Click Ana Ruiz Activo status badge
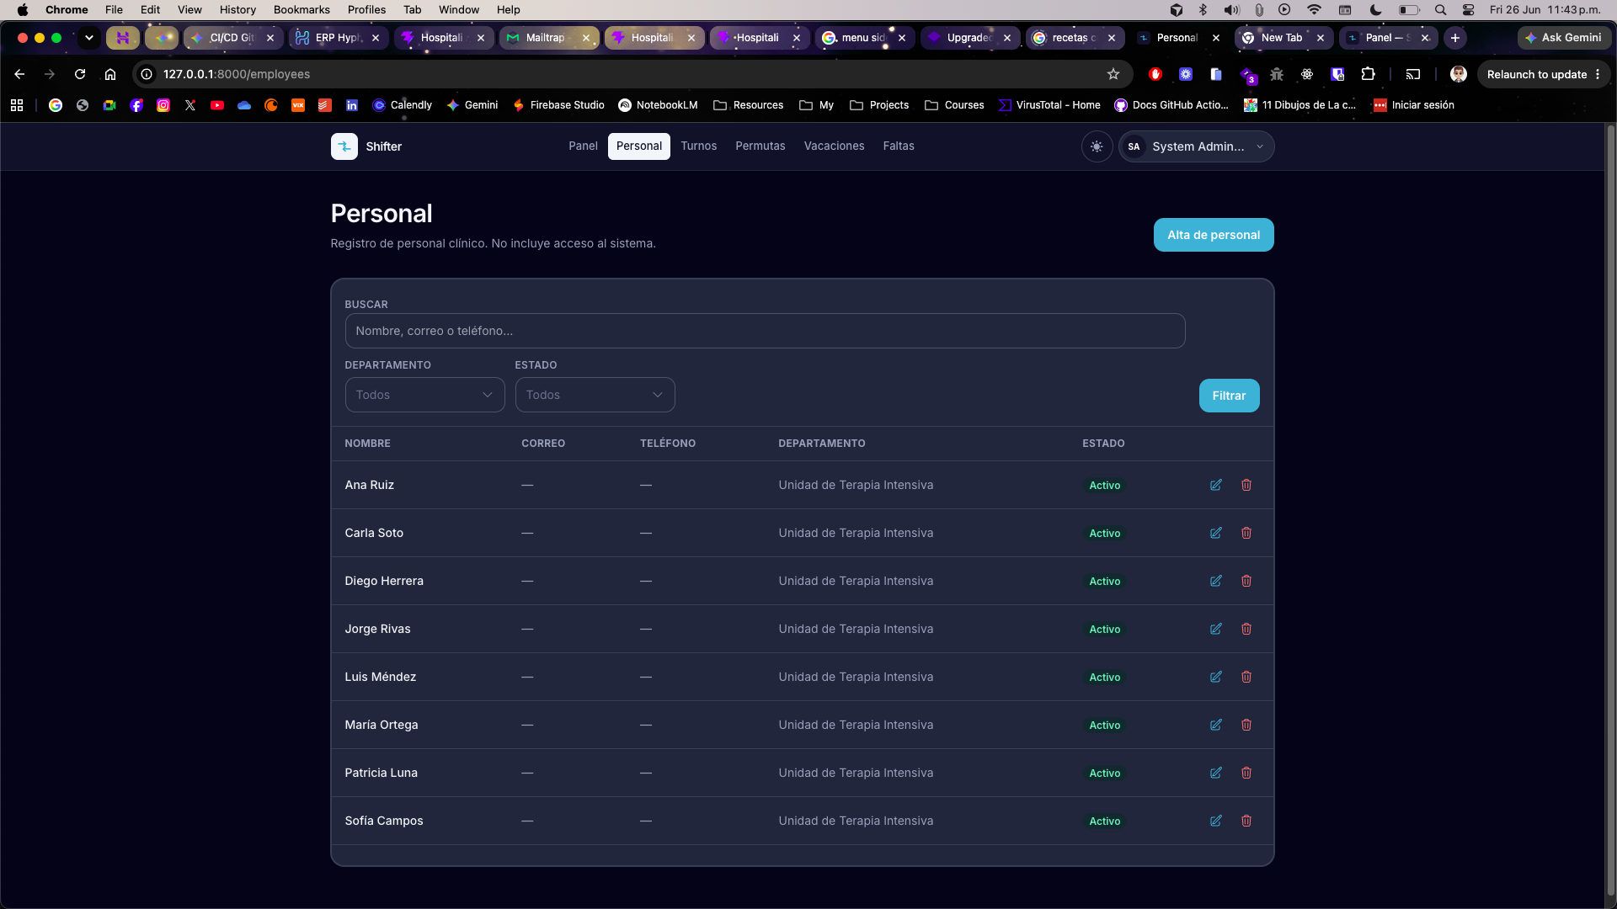Screen dimensions: 1617x909 1104,486
